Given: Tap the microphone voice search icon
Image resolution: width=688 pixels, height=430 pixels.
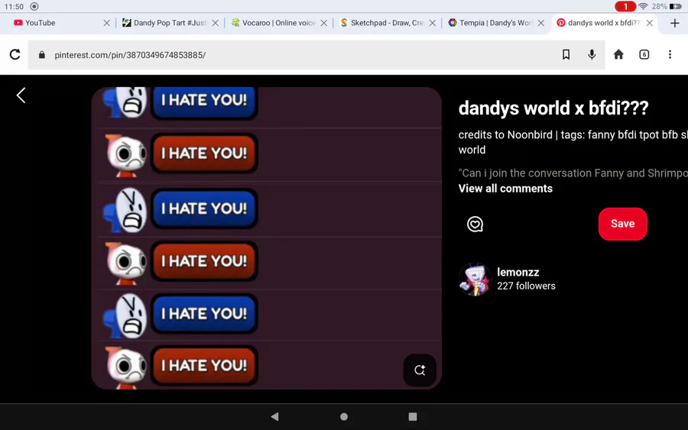Looking at the screenshot, I should 592,55.
